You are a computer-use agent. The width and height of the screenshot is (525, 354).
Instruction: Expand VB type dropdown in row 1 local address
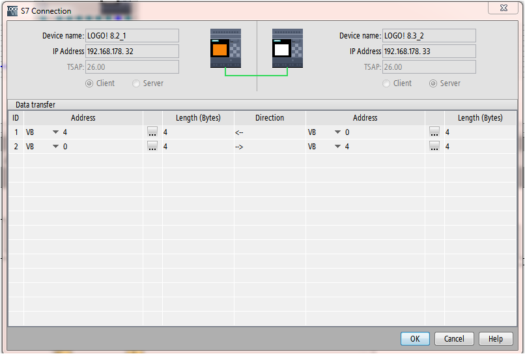[x=55, y=132]
